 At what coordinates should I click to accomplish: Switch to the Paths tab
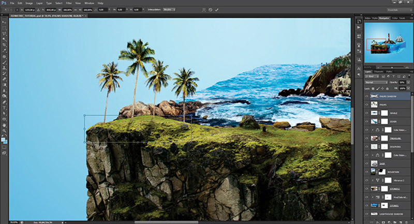[389, 71]
